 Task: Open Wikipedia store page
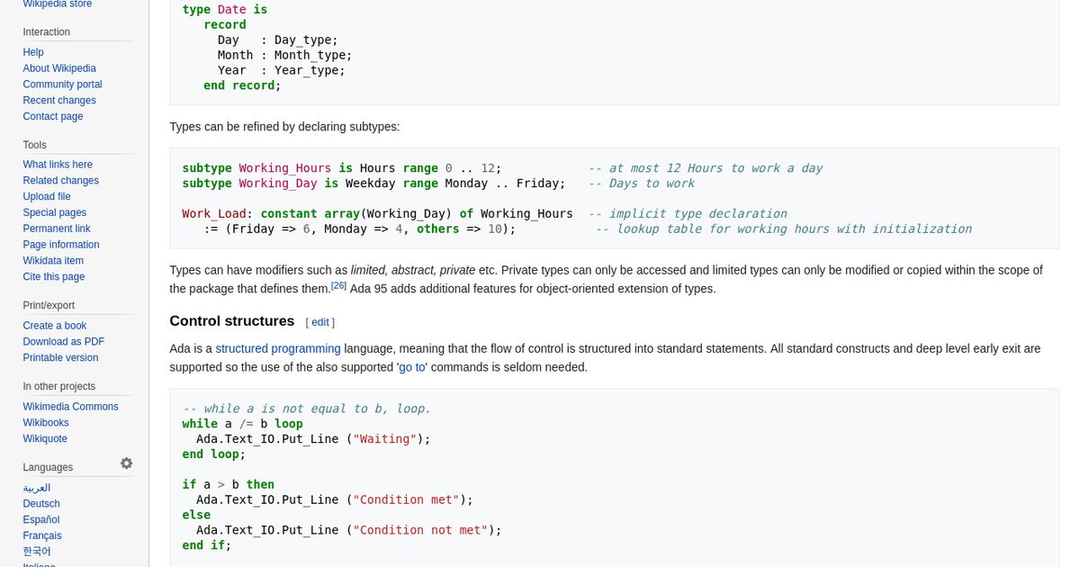(x=57, y=4)
